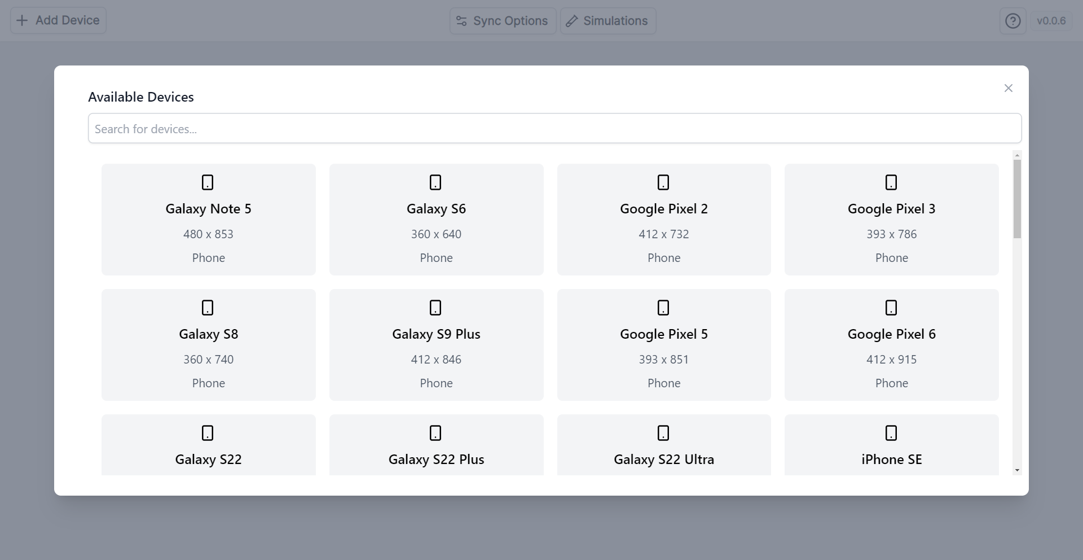Click the phone icon on Galaxy S8 card

click(x=208, y=308)
